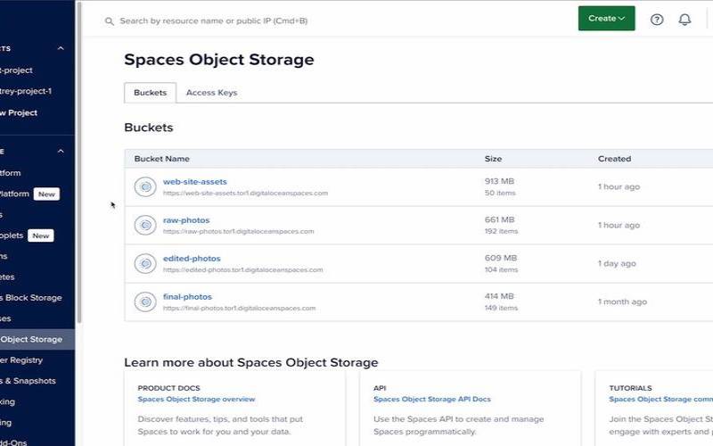Click the help question mark icon
The image size is (713, 446).
tap(657, 20)
